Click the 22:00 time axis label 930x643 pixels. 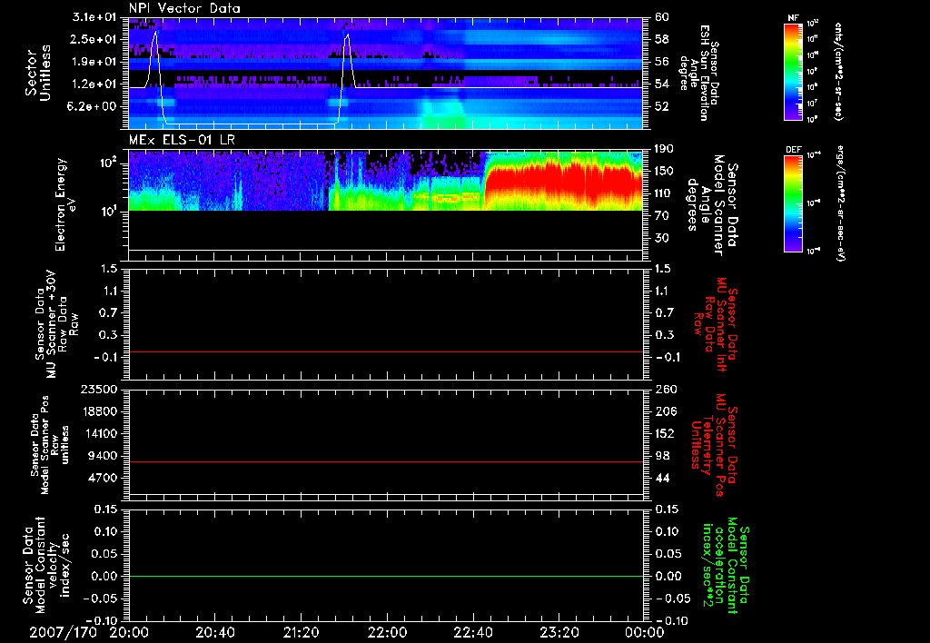[387, 631]
